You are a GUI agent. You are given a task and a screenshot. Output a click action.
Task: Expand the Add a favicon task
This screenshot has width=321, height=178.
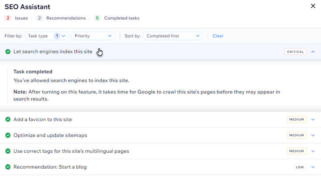pyautogui.click(x=313, y=119)
